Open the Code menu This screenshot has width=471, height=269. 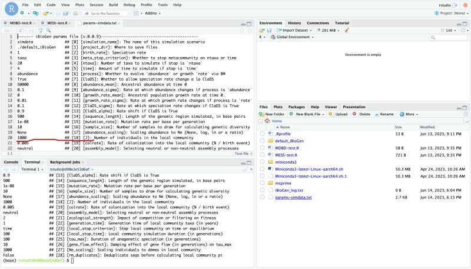[51, 5]
